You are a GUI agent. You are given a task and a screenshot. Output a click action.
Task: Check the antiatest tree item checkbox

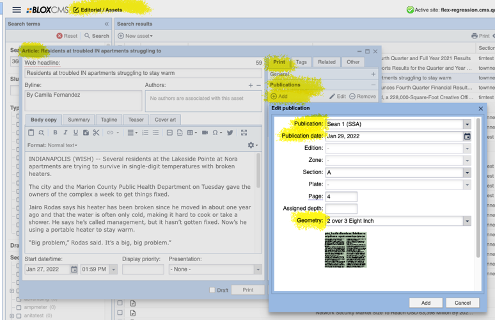pos(19,316)
